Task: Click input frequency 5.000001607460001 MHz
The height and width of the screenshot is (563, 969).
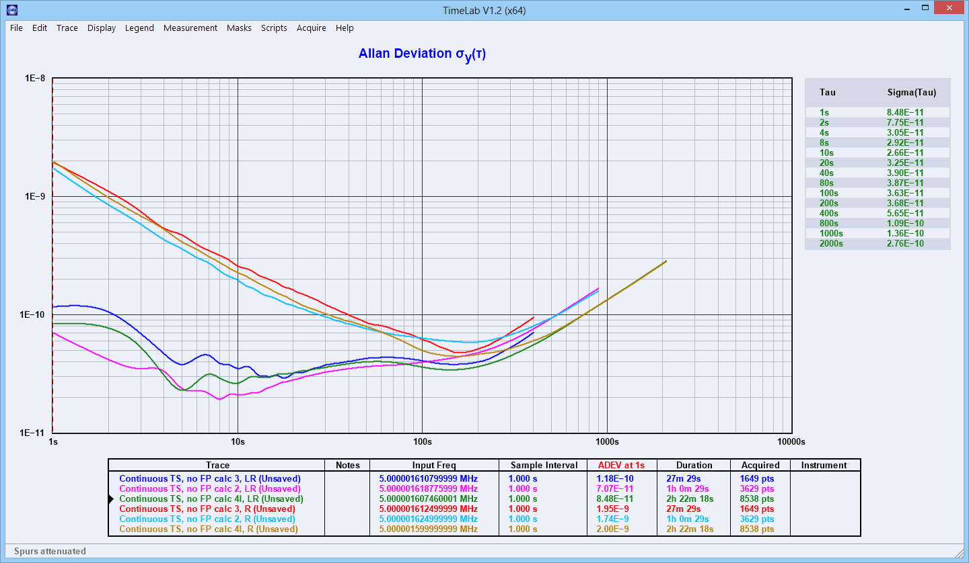Action: (429, 499)
